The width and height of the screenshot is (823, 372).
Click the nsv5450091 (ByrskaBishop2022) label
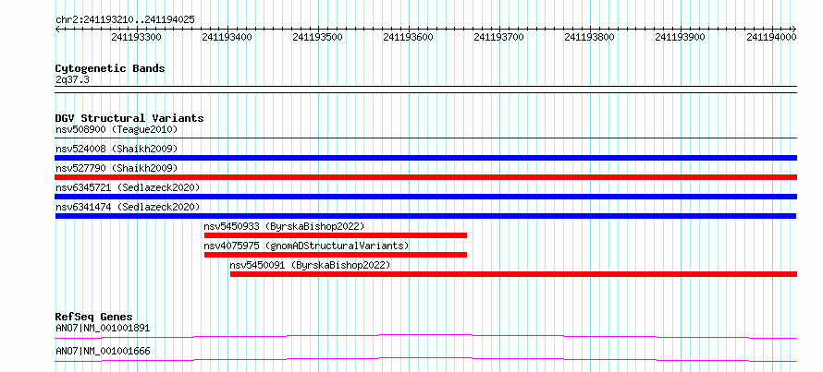coord(310,265)
